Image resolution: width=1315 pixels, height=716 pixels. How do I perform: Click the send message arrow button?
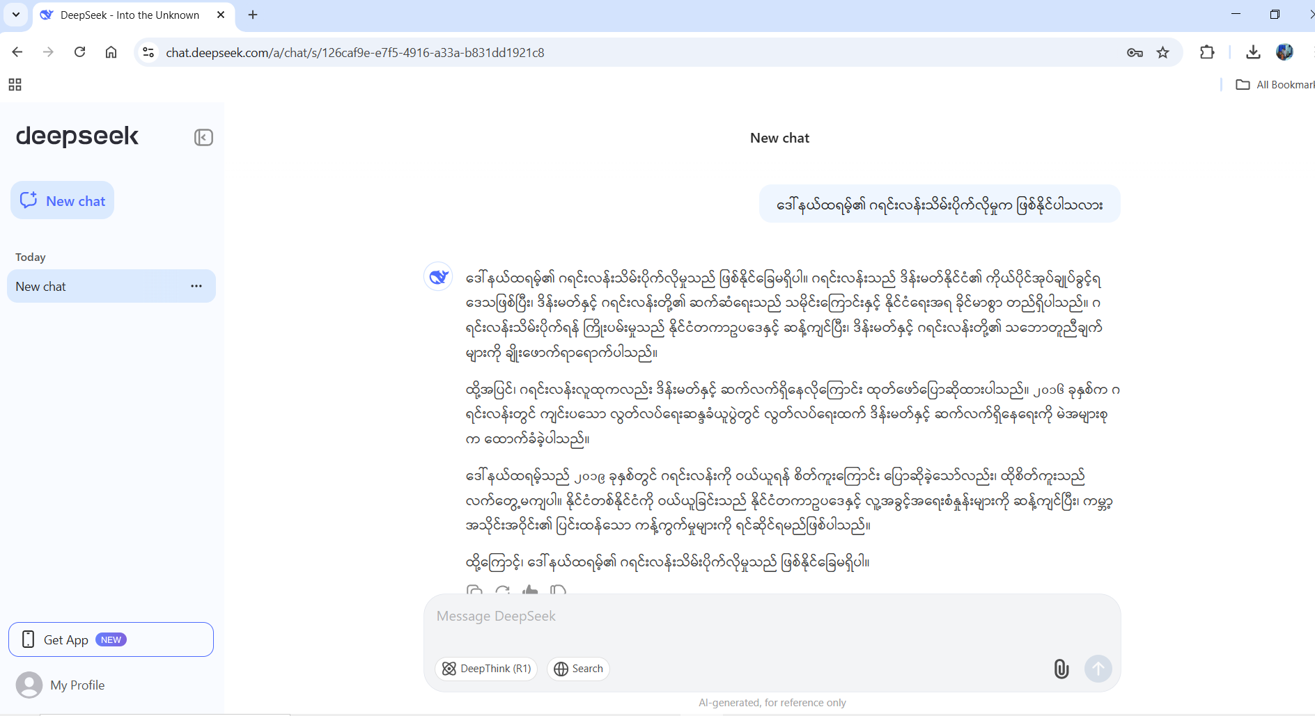(x=1098, y=669)
